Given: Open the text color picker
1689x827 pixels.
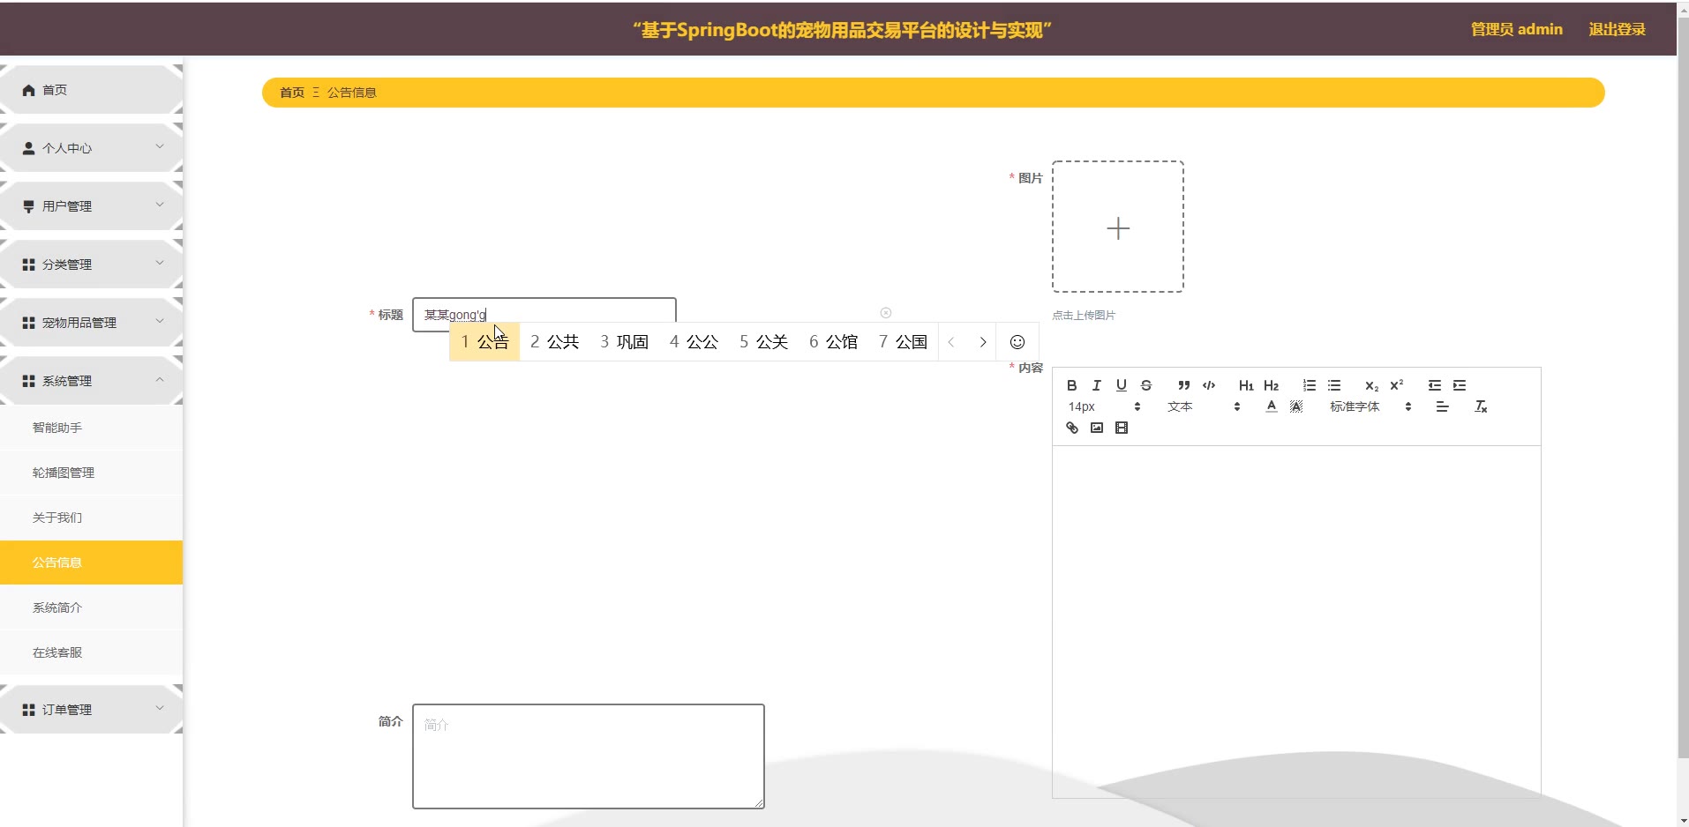Looking at the screenshot, I should (1271, 406).
